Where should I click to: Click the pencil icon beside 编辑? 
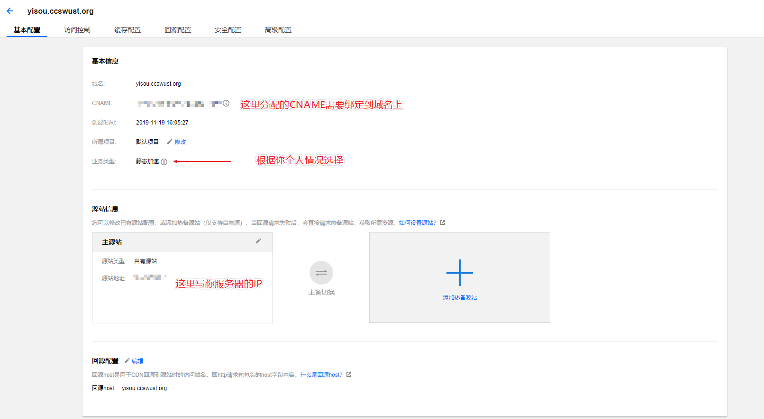[127, 361]
